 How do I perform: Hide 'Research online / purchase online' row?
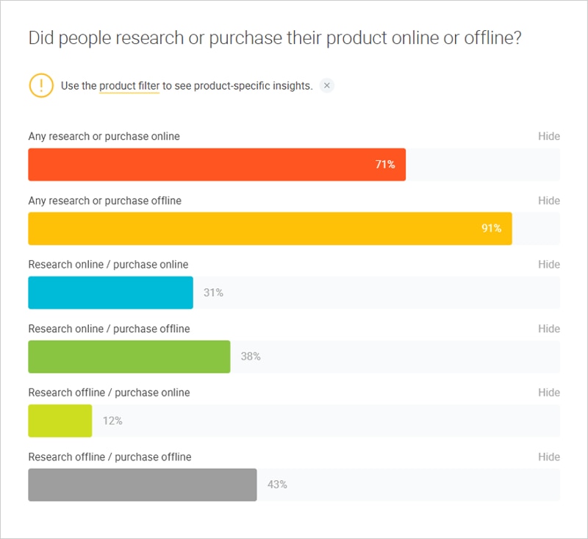coord(548,265)
